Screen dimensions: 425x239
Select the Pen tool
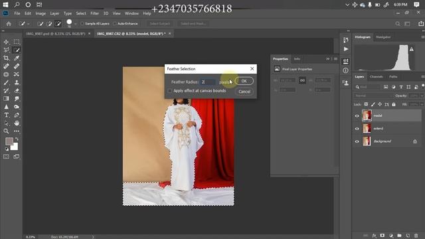pos(17,115)
